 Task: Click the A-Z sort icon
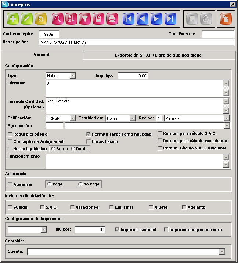[x=71, y=19]
